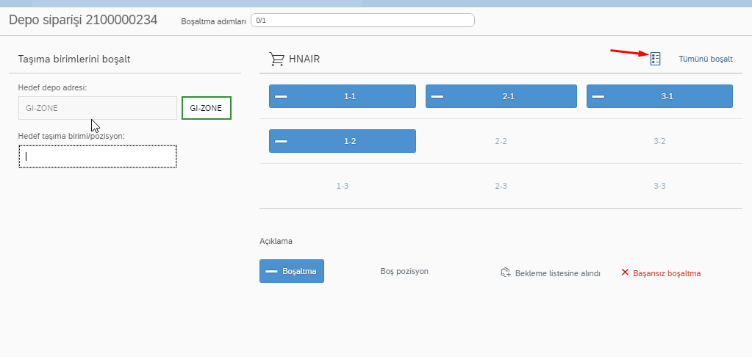Click the Hedef depo adresi field
Image resolution: width=752 pixels, height=357 pixels.
(x=97, y=108)
